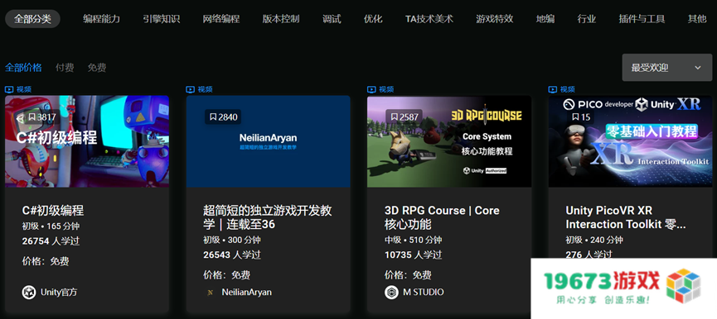Viewport: 717px width, 319px height.
Task: Open Unity PicoVR XR Interaction Toolkit title
Action: tap(626, 217)
